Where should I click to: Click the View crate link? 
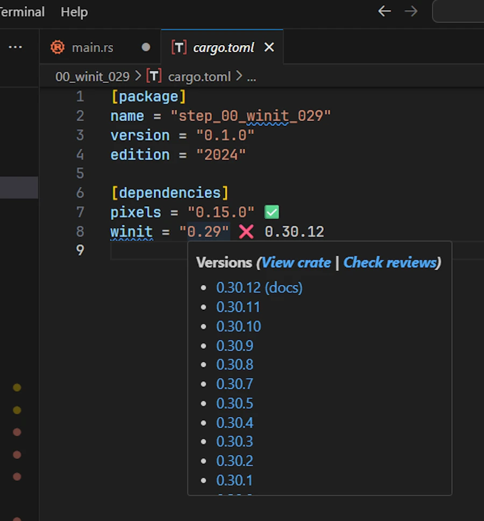pyautogui.click(x=296, y=262)
